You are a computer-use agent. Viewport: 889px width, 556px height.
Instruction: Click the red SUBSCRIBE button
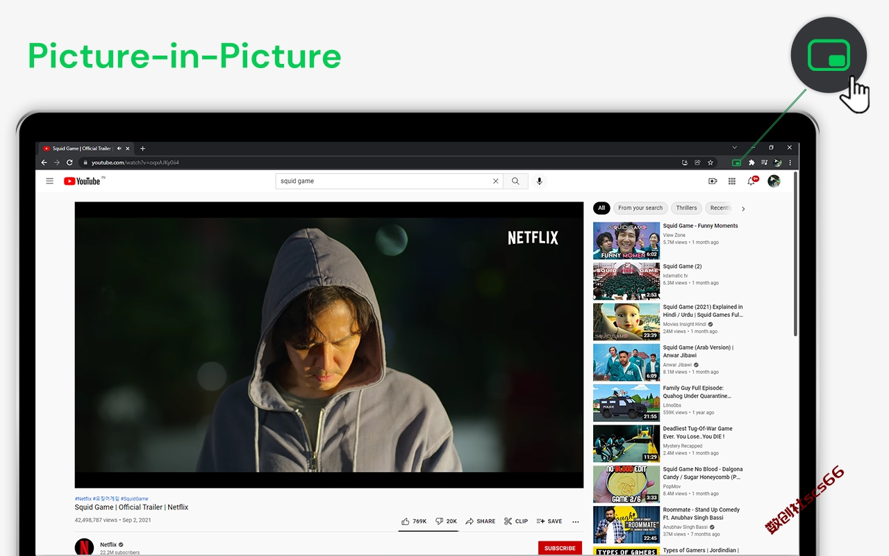[560, 548]
